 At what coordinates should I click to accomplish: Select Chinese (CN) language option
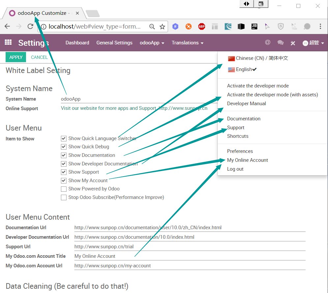click(258, 58)
